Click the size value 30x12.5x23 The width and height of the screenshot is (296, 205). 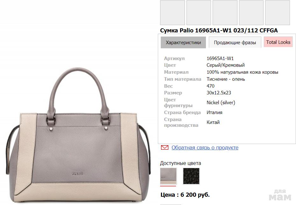coord(219,92)
